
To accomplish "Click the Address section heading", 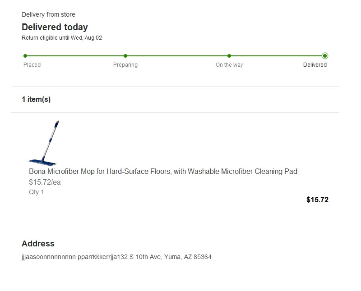I will click(38, 244).
